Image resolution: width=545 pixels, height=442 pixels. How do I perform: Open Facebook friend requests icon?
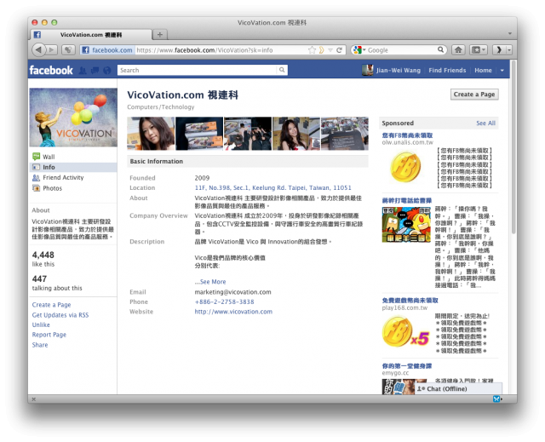[x=83, y=70]
